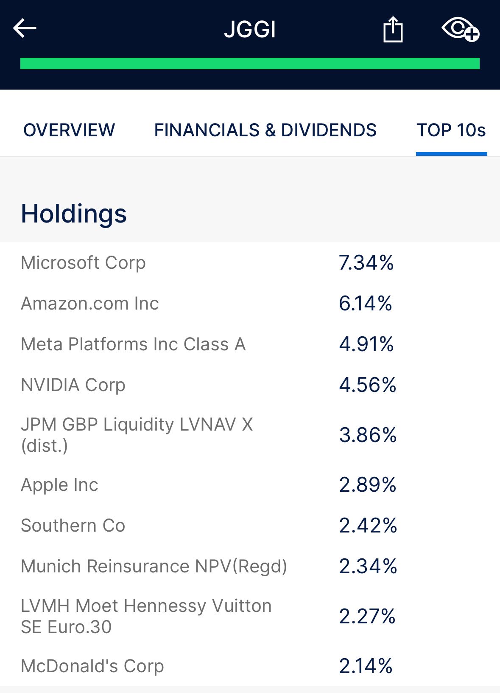Open JPM GBP Liquidity LVNAV X holding
500x693 pixels.
(x=137, y=435)
